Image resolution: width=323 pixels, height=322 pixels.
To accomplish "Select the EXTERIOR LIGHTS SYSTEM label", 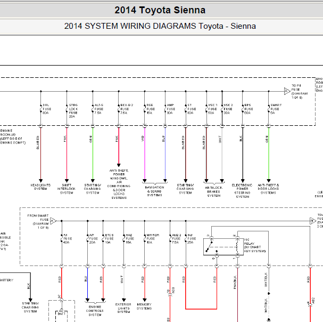I will 123,308.
